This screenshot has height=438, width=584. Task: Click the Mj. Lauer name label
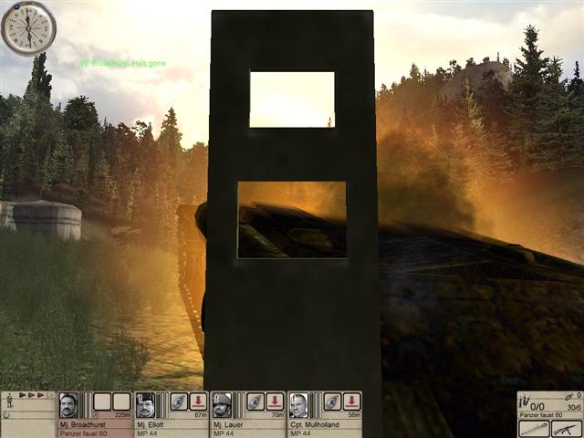(x=228, y=425)
